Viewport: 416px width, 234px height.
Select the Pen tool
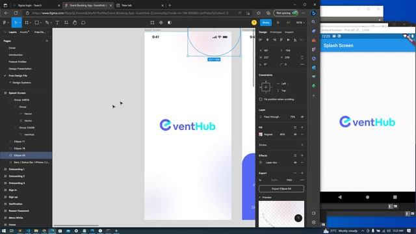[x=47, y=23]
